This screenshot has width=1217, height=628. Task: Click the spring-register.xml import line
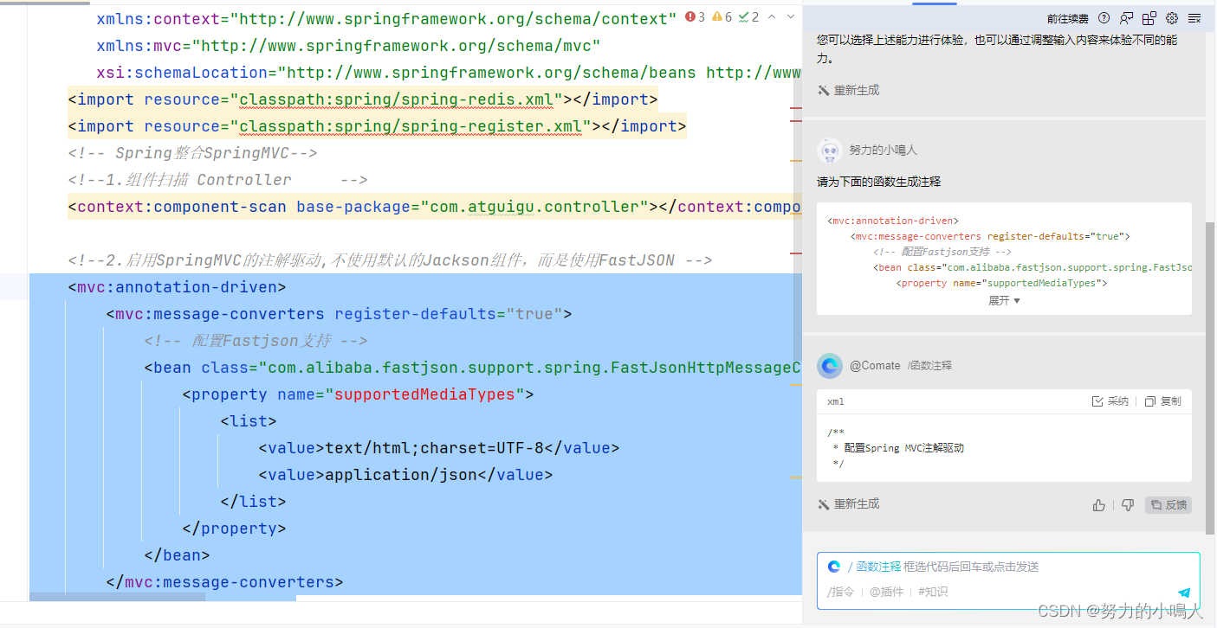377,126
